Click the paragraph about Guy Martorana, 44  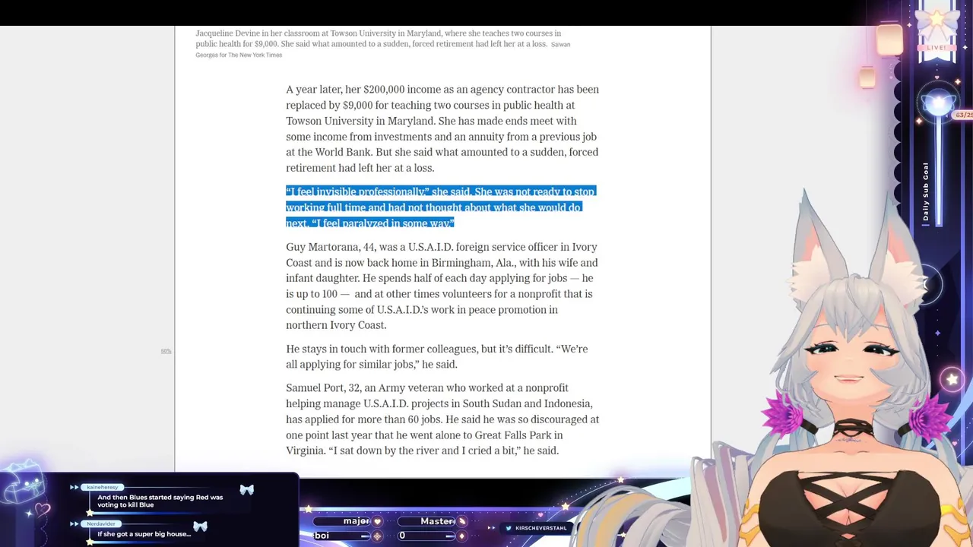442,286
